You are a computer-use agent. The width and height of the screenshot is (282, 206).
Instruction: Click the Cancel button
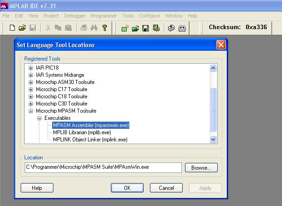pyautogui.click(x=166, y=188)
